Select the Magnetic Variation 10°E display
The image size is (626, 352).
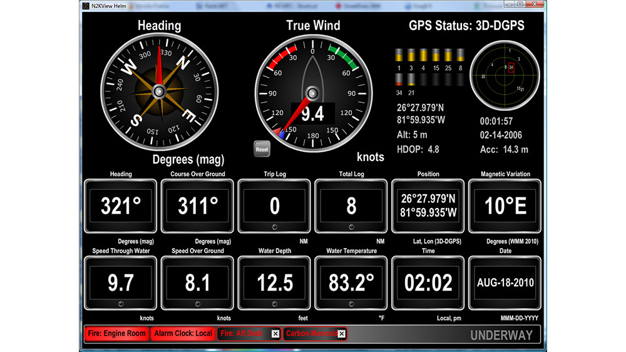(x=505, y=206)
